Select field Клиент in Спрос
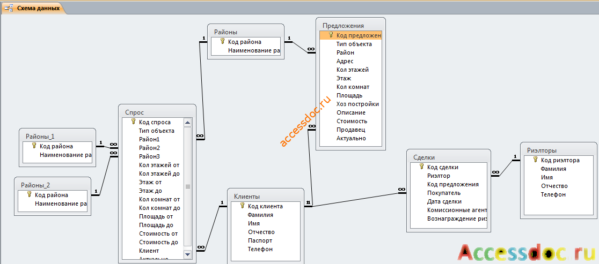The width and height of the screenshot is (599, 264). [149, 251]
